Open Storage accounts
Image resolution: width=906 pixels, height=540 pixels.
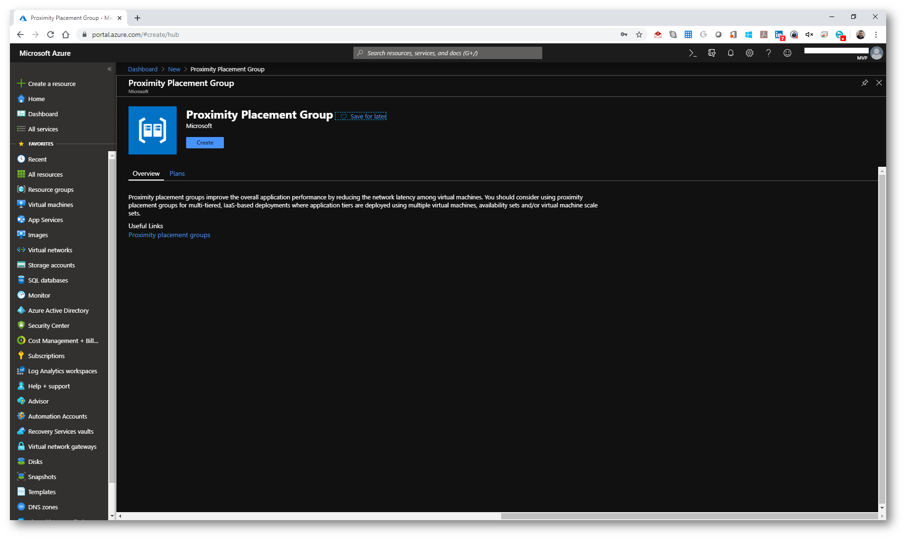tap(51, 265)
